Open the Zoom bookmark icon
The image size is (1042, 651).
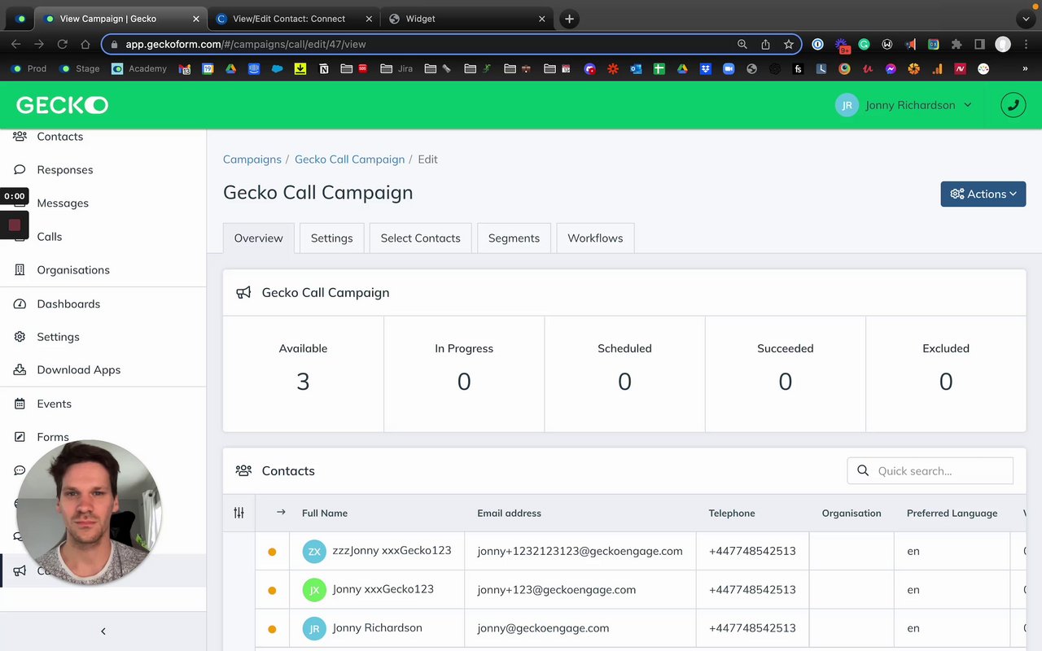(x=729, y=68)
